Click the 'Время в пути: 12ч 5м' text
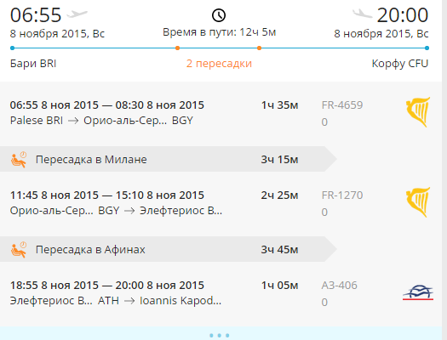Viewport: 447px width, 340px height. click(219, 32)
